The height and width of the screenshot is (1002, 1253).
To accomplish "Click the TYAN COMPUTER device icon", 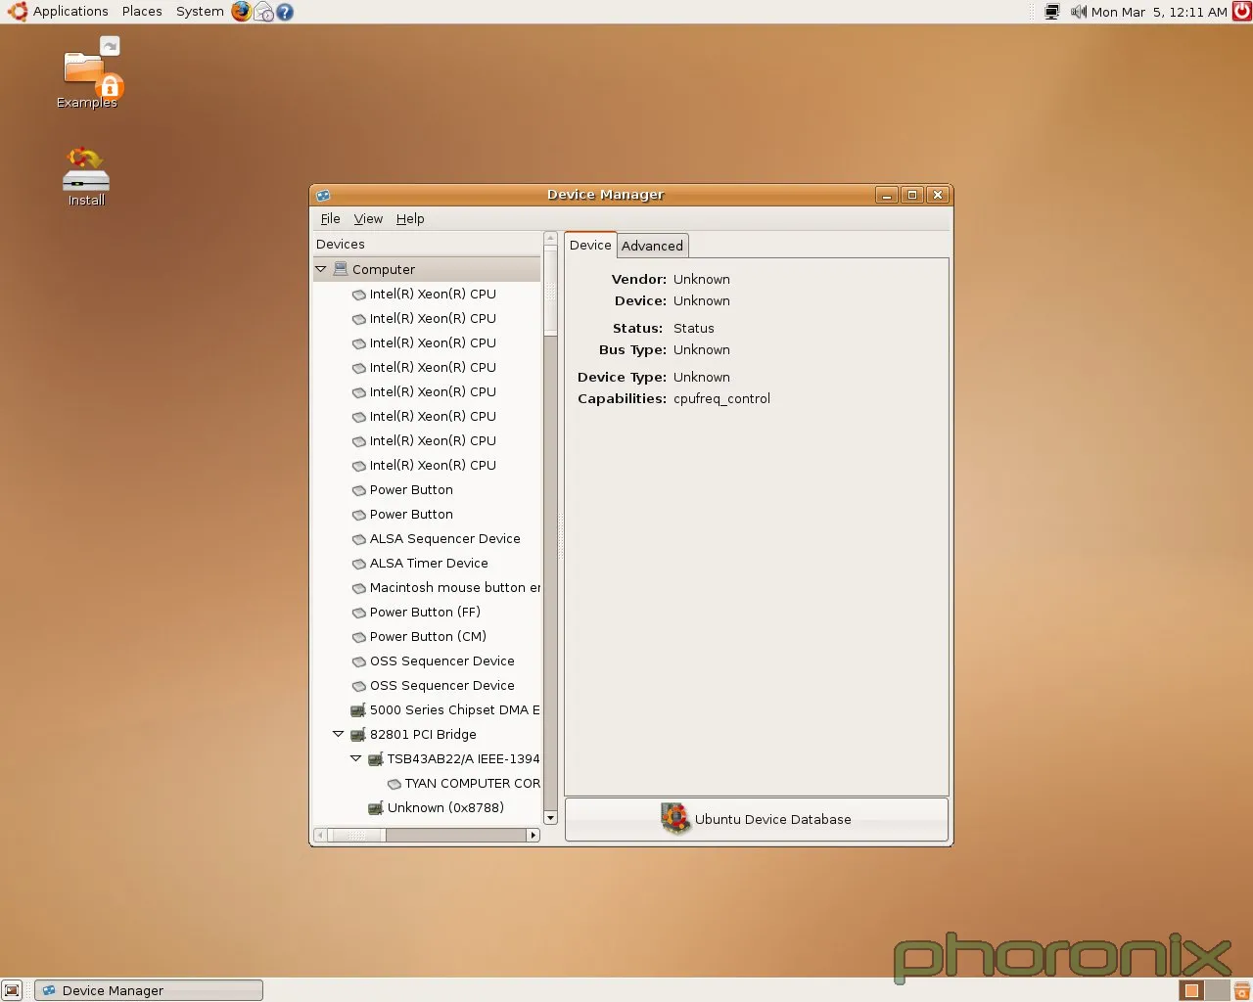I will click(x=394, y=784).
